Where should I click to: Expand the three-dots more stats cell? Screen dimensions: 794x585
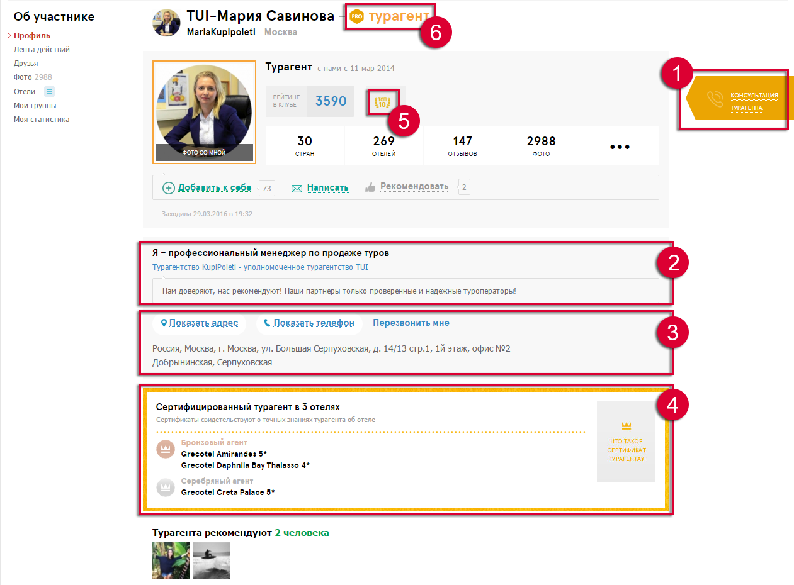(x=620, y=146)
